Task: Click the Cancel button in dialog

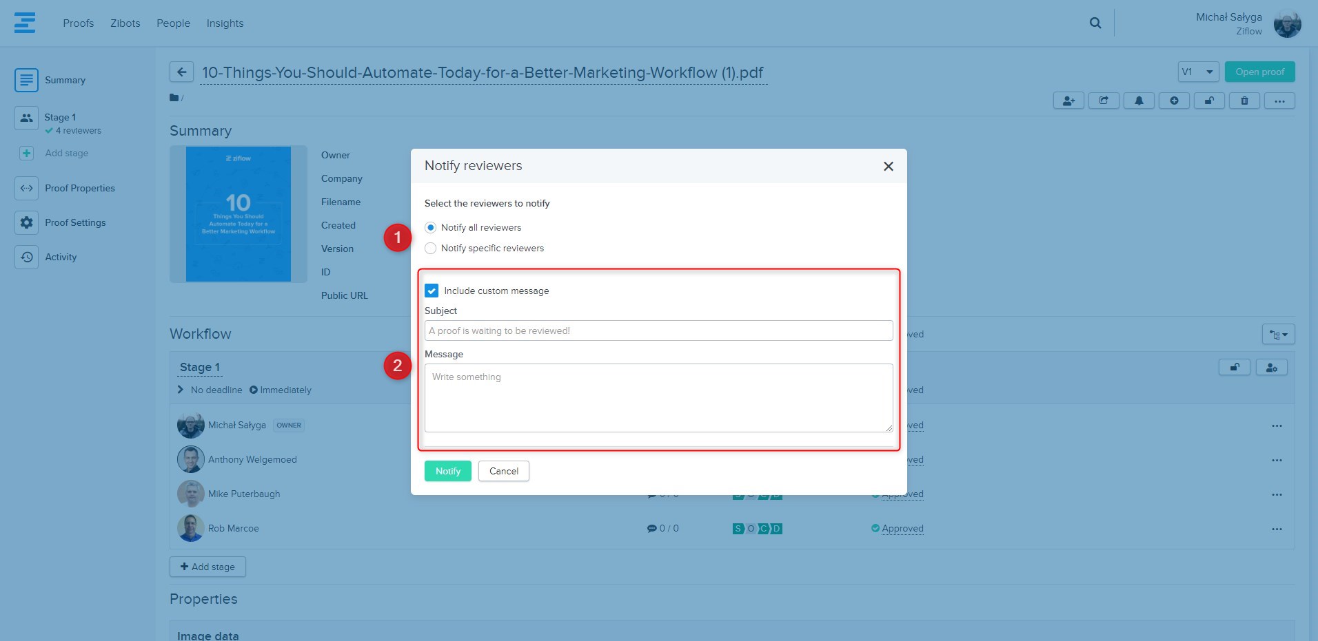Action: 503,471
